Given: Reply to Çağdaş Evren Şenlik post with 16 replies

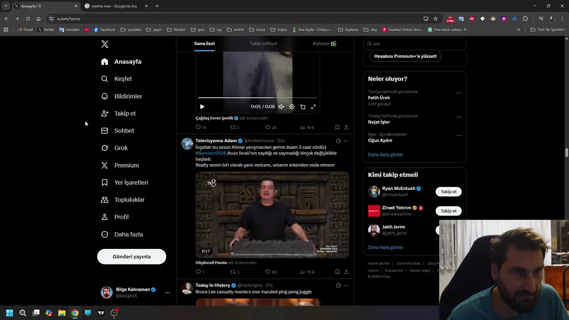Looking at the screenshot, I should click(x=201, y=127).
